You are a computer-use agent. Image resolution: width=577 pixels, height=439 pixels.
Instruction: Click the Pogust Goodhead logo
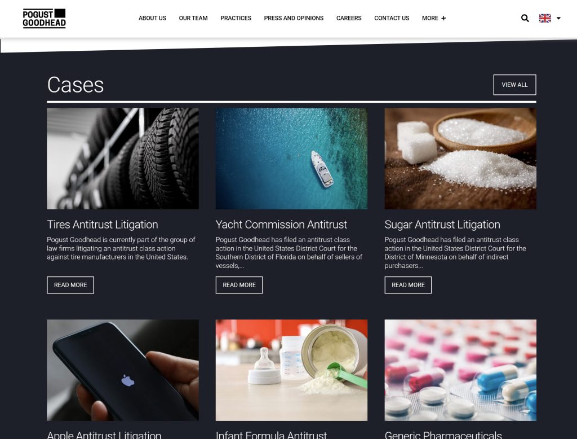pyautogui.click(x=44, y=19)
